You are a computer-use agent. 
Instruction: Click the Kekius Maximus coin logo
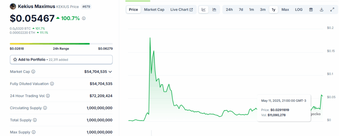13,7
